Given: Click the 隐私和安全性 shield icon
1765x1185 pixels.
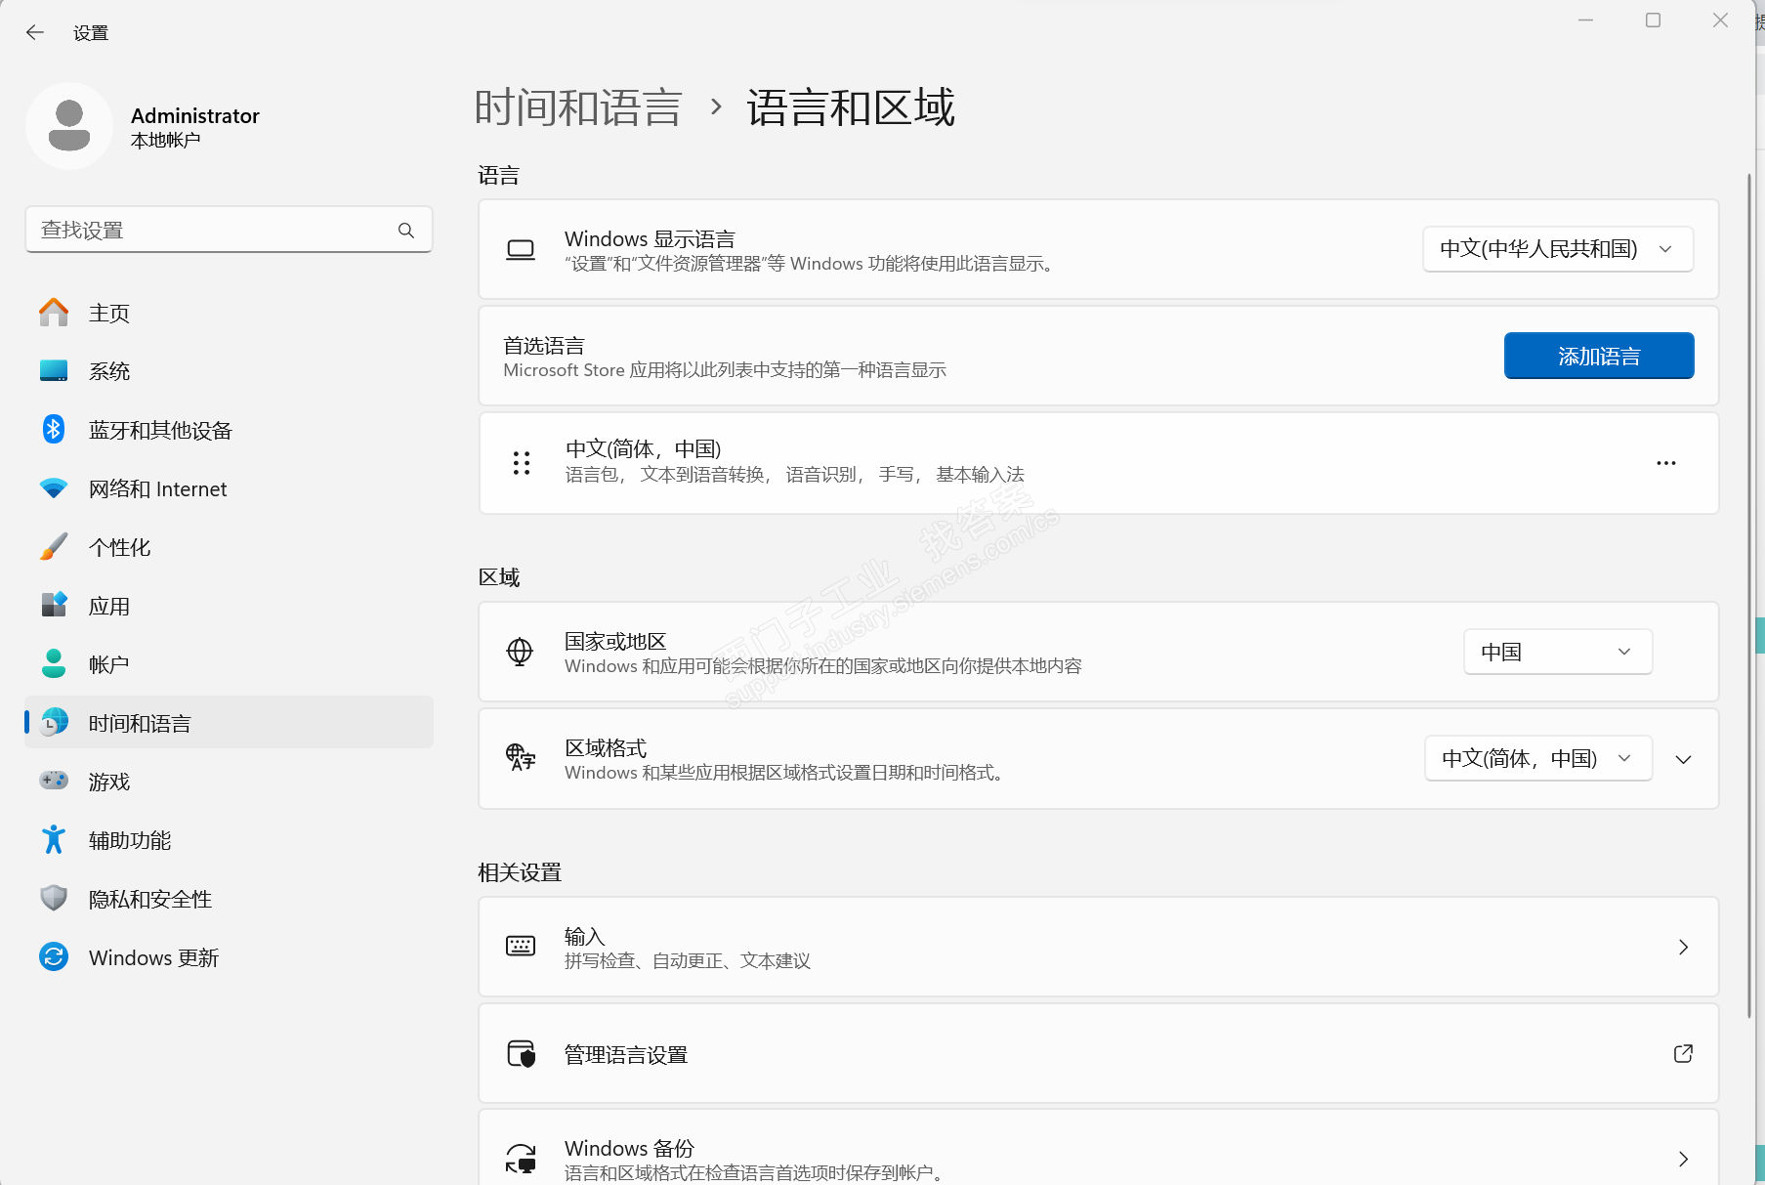Looking at the screenshot, I should (54, 899).
